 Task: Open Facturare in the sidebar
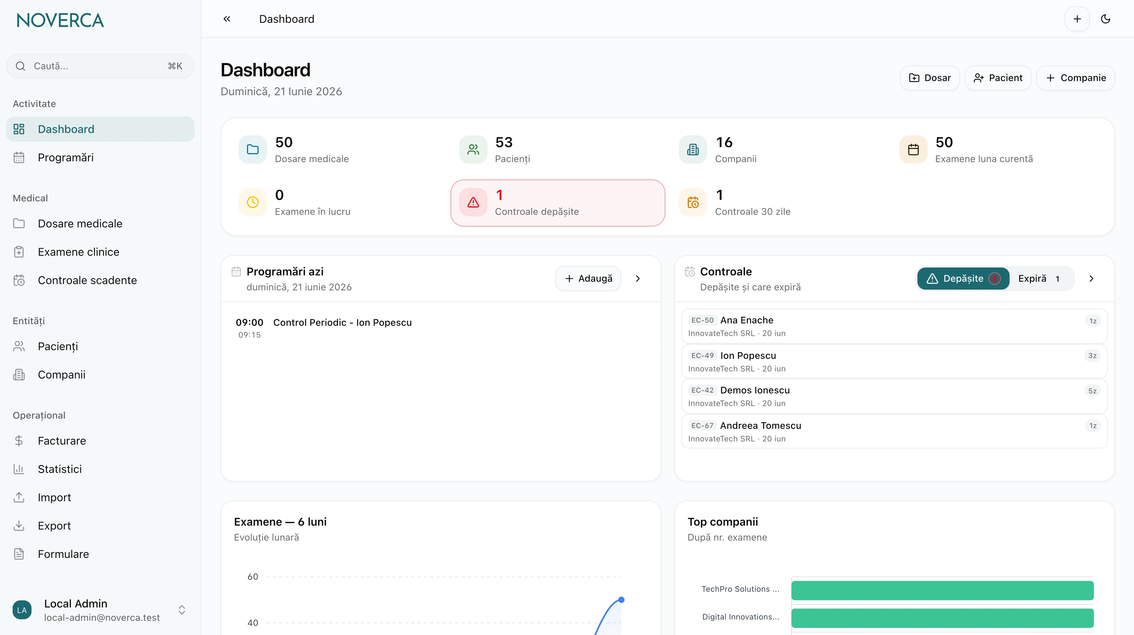100,441
